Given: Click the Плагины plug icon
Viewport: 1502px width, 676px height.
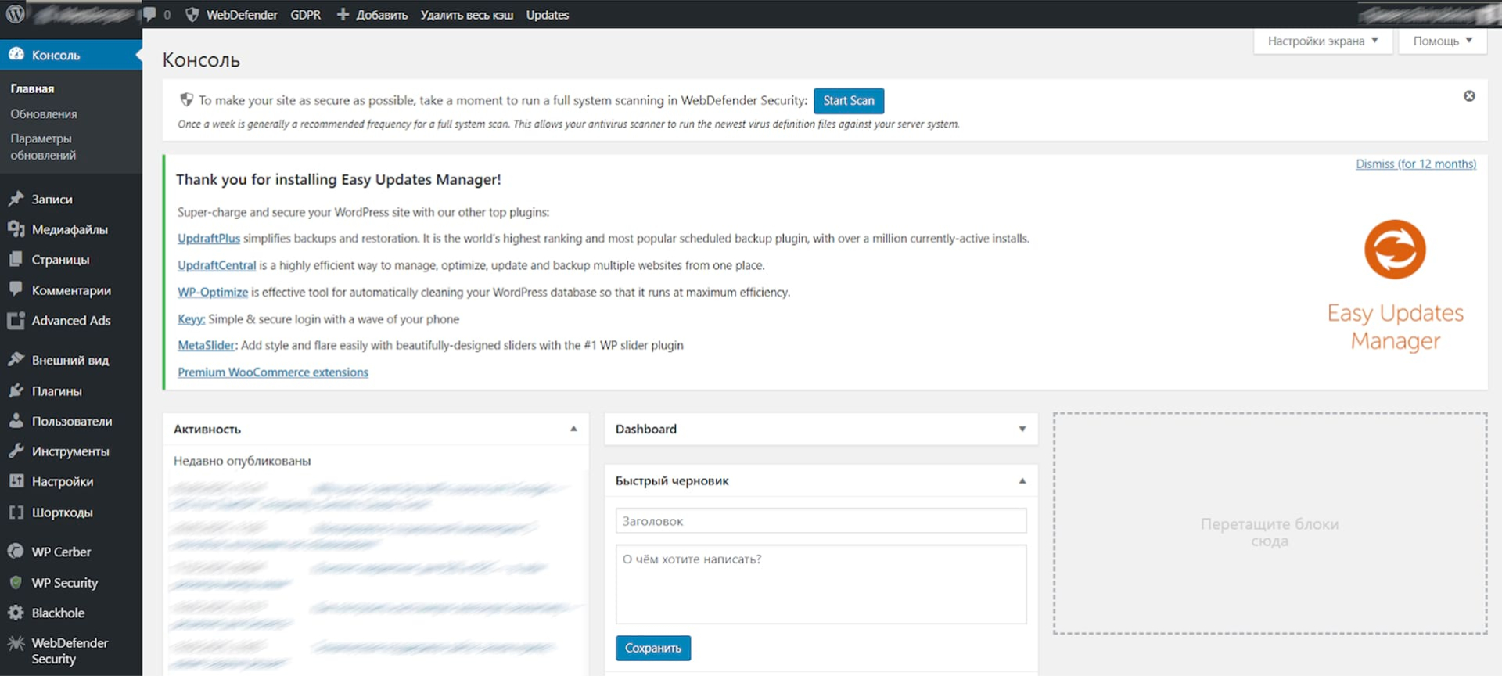Looking at the screenshot, I should pos(16,390).
